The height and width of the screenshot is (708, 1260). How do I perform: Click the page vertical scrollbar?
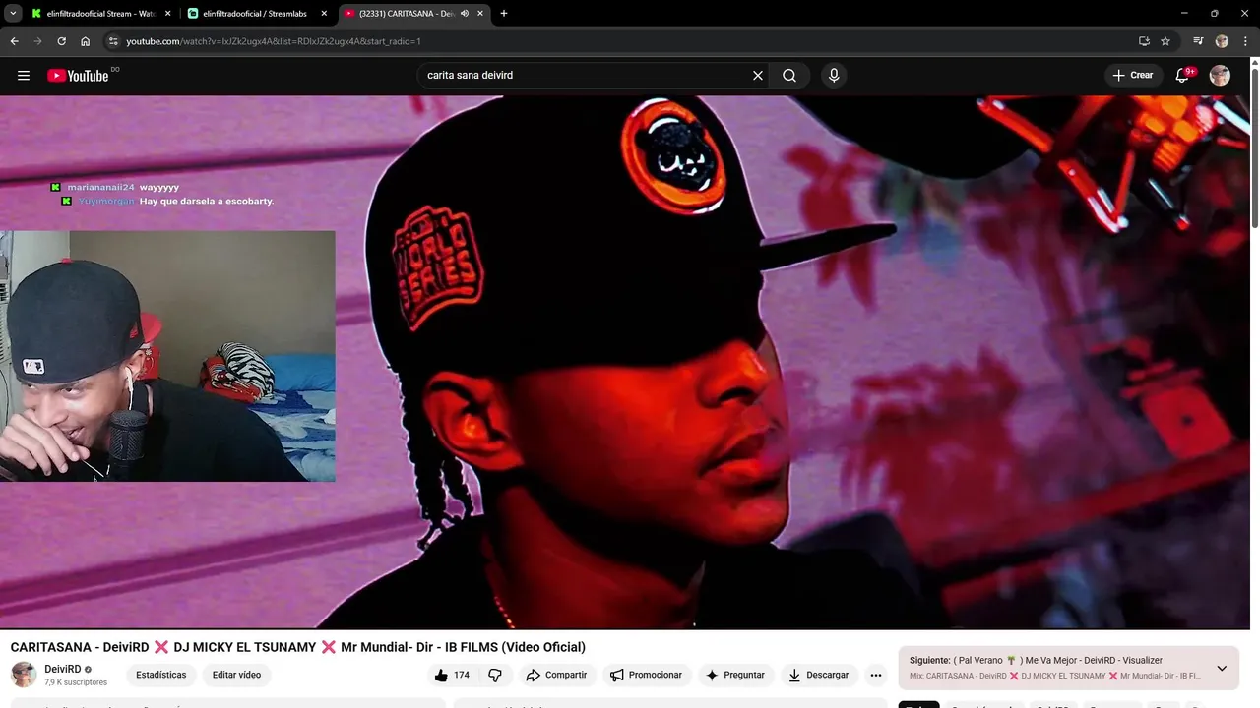pyautogui.click(x=1255, y=147)
